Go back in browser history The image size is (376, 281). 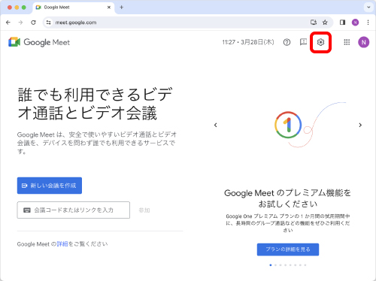[x=8, y=23]
